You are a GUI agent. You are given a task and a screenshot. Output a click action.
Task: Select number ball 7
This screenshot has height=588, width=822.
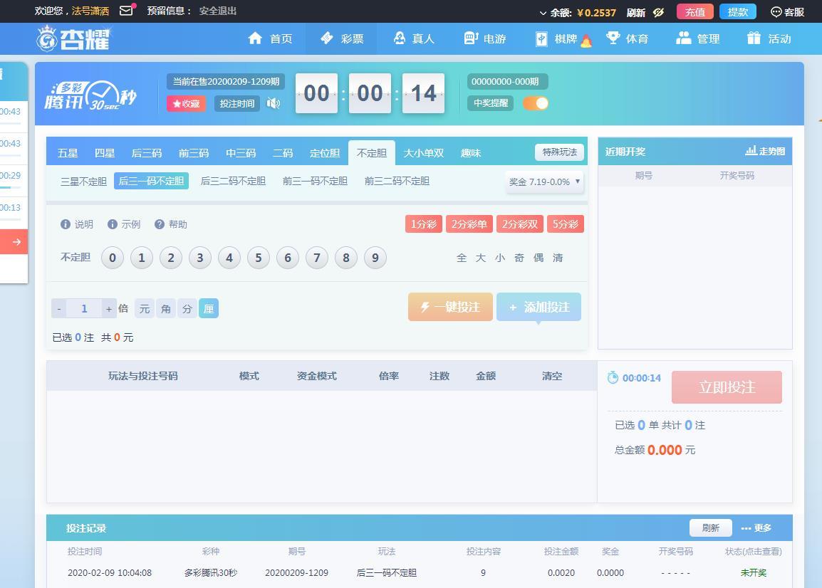(x=317, y=258)
